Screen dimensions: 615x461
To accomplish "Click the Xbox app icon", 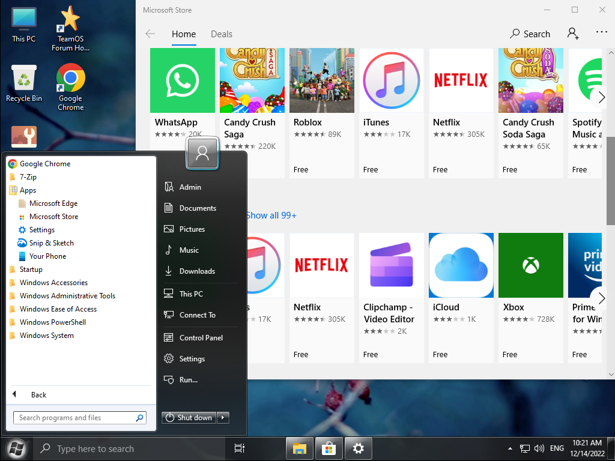I will 530,265.
